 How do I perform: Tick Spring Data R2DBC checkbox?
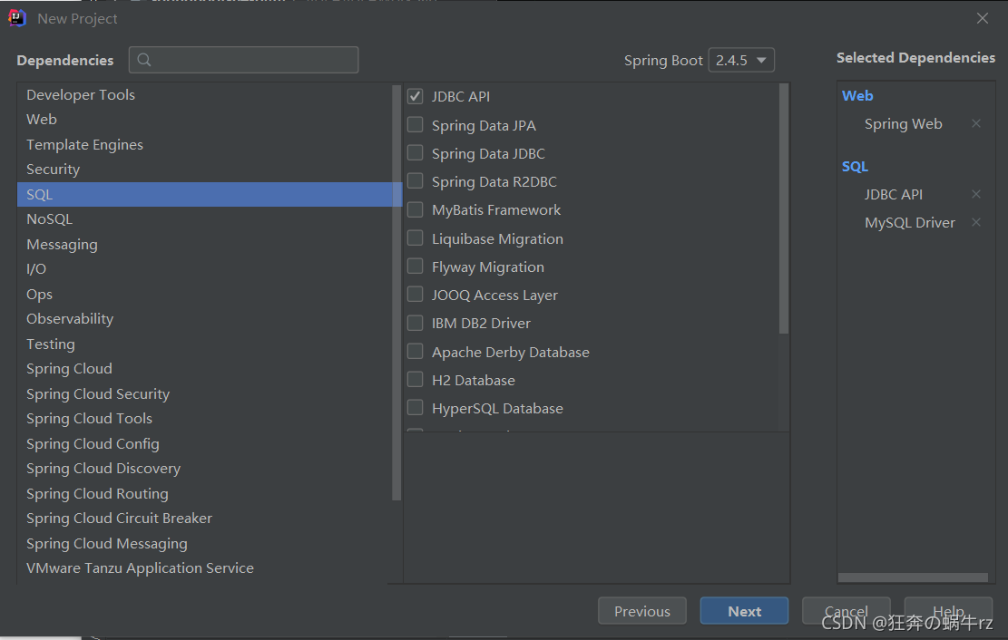(416, 181)
